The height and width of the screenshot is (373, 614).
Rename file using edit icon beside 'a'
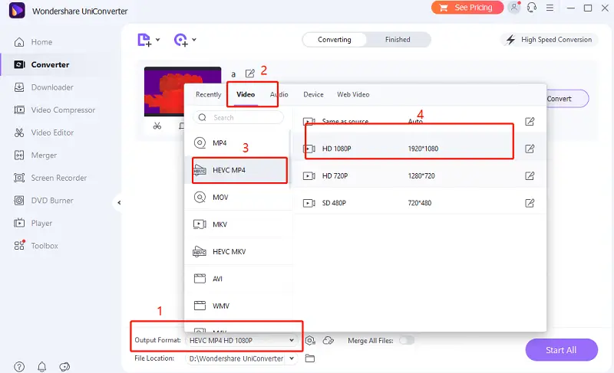(x=250, y=74)
